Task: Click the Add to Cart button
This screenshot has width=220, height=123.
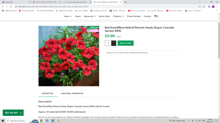Action: click(x=125, y=43)
